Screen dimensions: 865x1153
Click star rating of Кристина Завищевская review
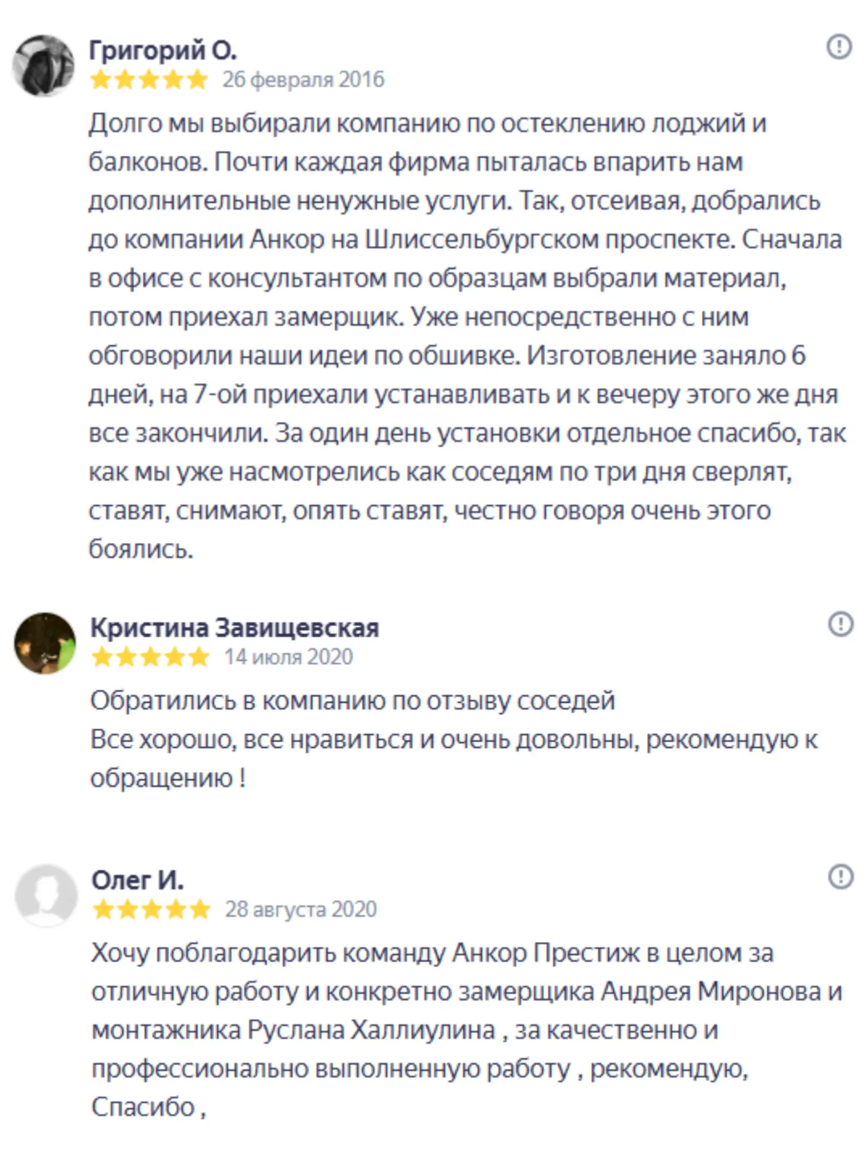point(150,657)
